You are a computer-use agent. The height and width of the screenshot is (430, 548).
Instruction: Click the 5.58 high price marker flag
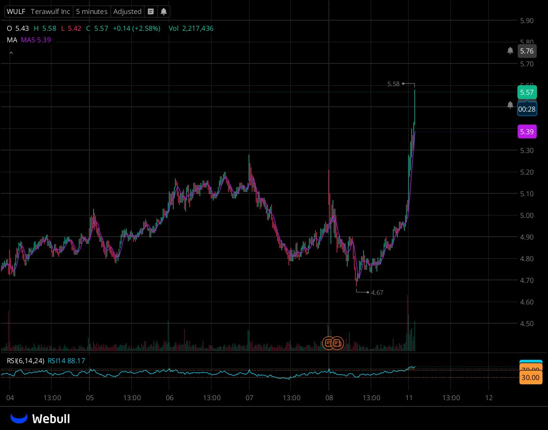click(x=393, y=84)
